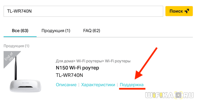Open the Поддержка link
The width and height of the screenshot is (197, 102).
pos(132,85)
